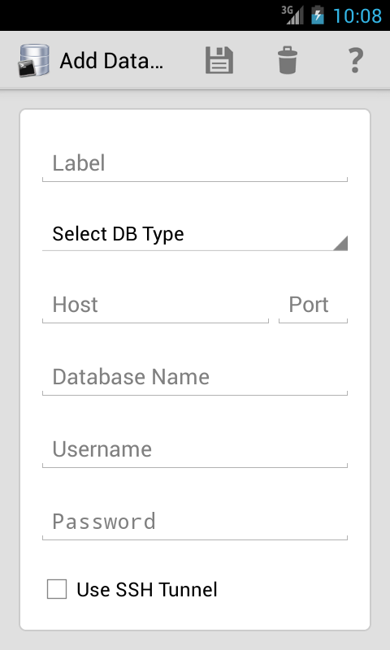This screenshot has width=390, height=650.
Task: Click into the Username field
Action: pyautogui.click(x=195, y=450)
